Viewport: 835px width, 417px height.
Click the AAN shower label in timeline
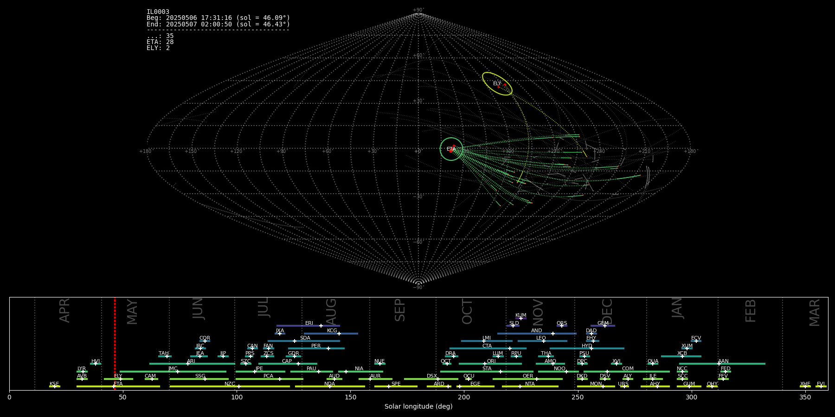point(723,361)
